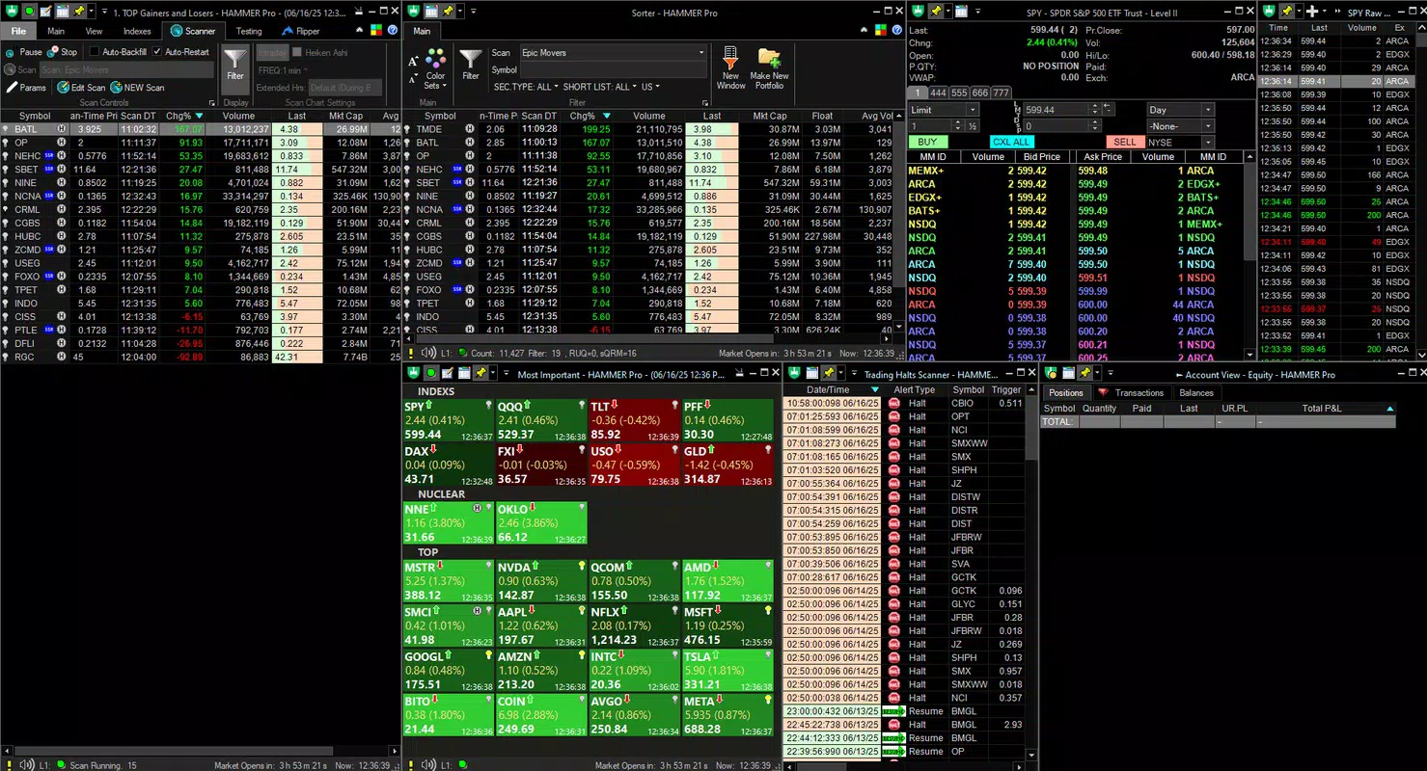This screenshot has height=771, width=1427.
Task: Open the NVDA tile in Most Important
Action: click(x=539, y=581)
